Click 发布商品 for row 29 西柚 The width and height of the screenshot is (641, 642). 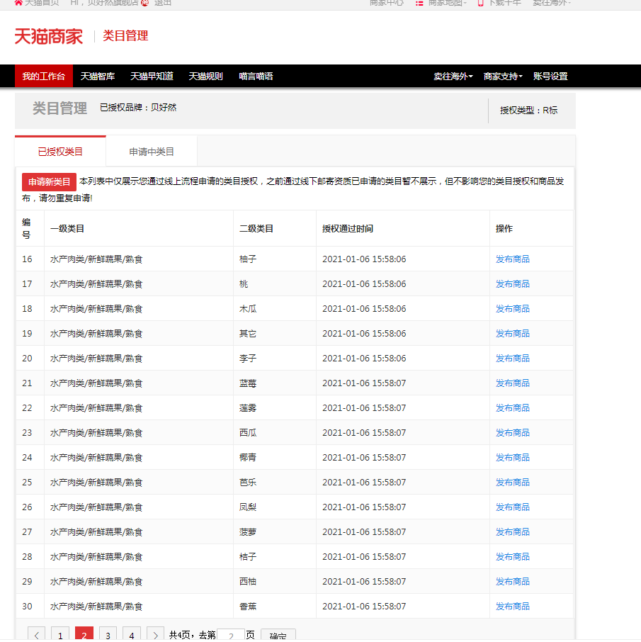[513, 581]
